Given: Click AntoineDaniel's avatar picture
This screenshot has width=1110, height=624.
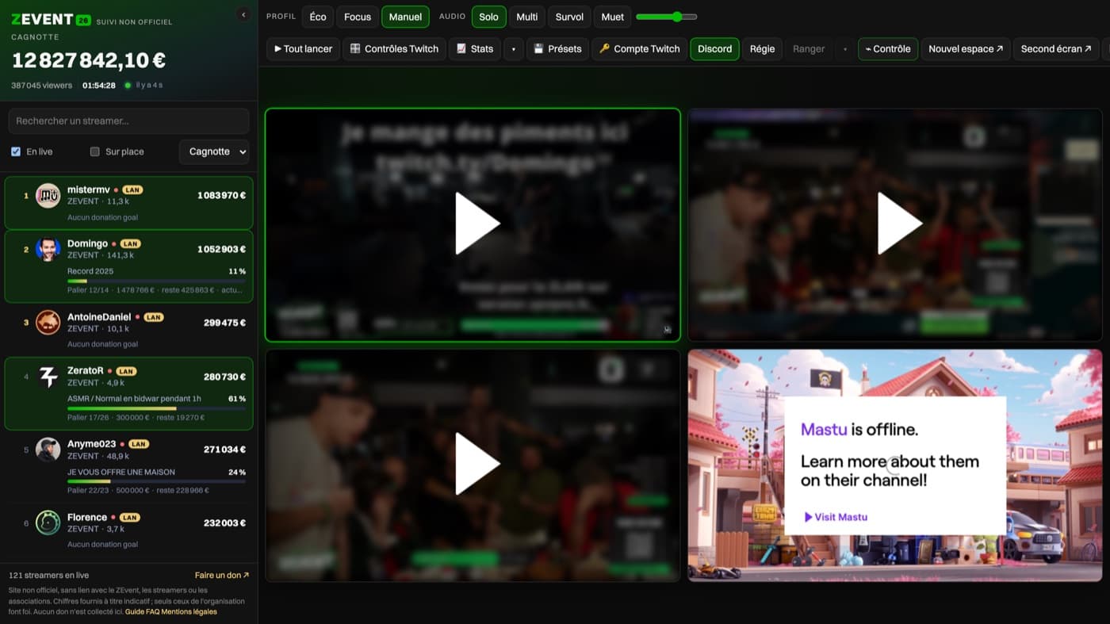Looking at the screenshot, I should [48, 322].
